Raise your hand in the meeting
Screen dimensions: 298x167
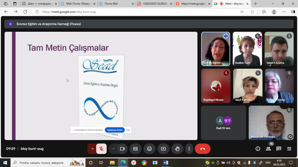pos(177,149)
